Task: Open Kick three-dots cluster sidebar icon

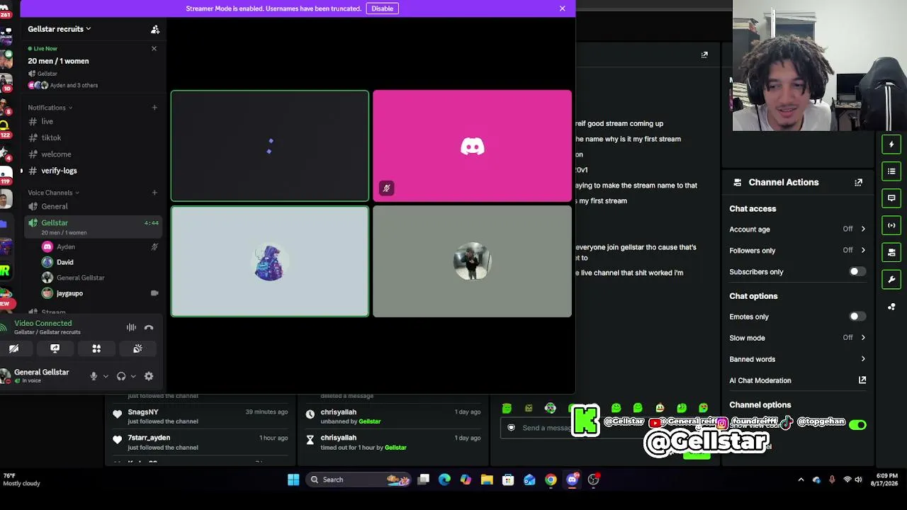Action: (x=891, y=307)
